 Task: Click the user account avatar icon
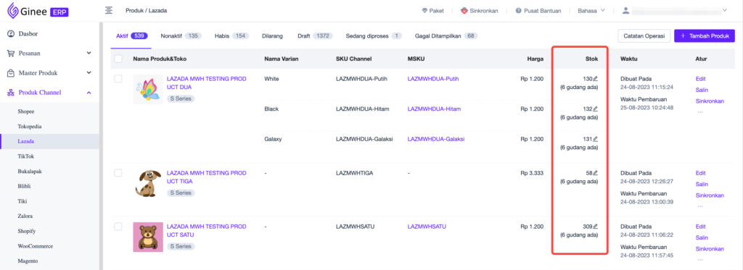tap(626, 10)
